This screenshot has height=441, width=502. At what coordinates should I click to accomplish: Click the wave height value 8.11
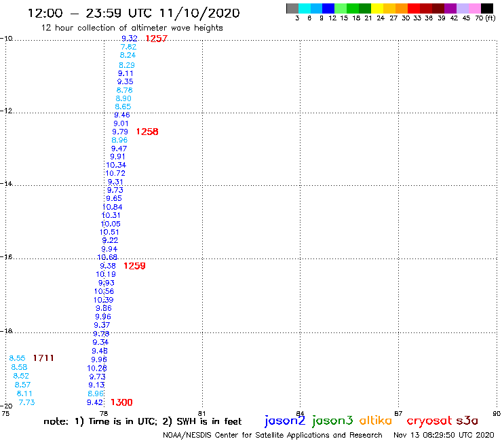[24, 394]
